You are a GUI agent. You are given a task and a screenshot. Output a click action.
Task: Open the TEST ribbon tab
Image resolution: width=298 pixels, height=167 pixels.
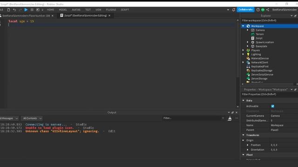(88, 10)
